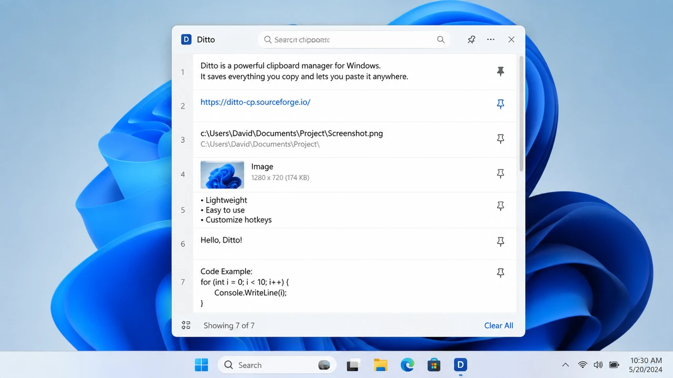
Task: Click the blue wallpaper image thumbnail
Action: 222,175
